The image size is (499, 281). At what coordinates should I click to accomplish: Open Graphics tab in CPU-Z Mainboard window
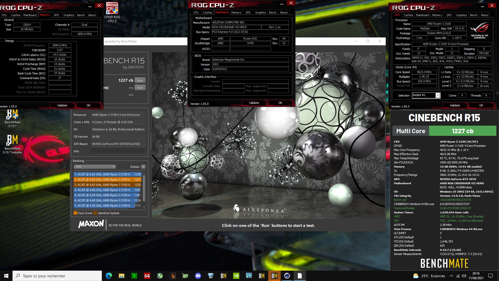click(x=260, y=12)
